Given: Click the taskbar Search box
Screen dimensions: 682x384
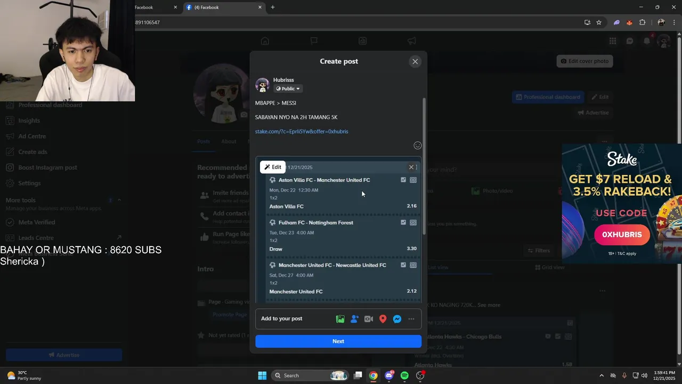Looking at the screenshot, I should 311,375.
